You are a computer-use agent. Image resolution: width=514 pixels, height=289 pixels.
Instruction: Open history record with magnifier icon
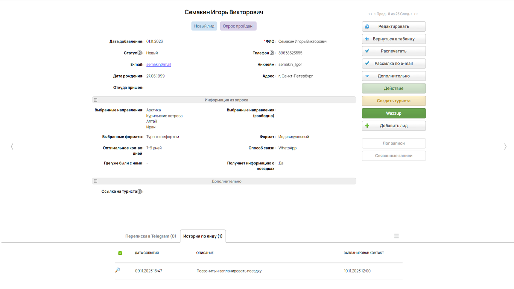117,270
